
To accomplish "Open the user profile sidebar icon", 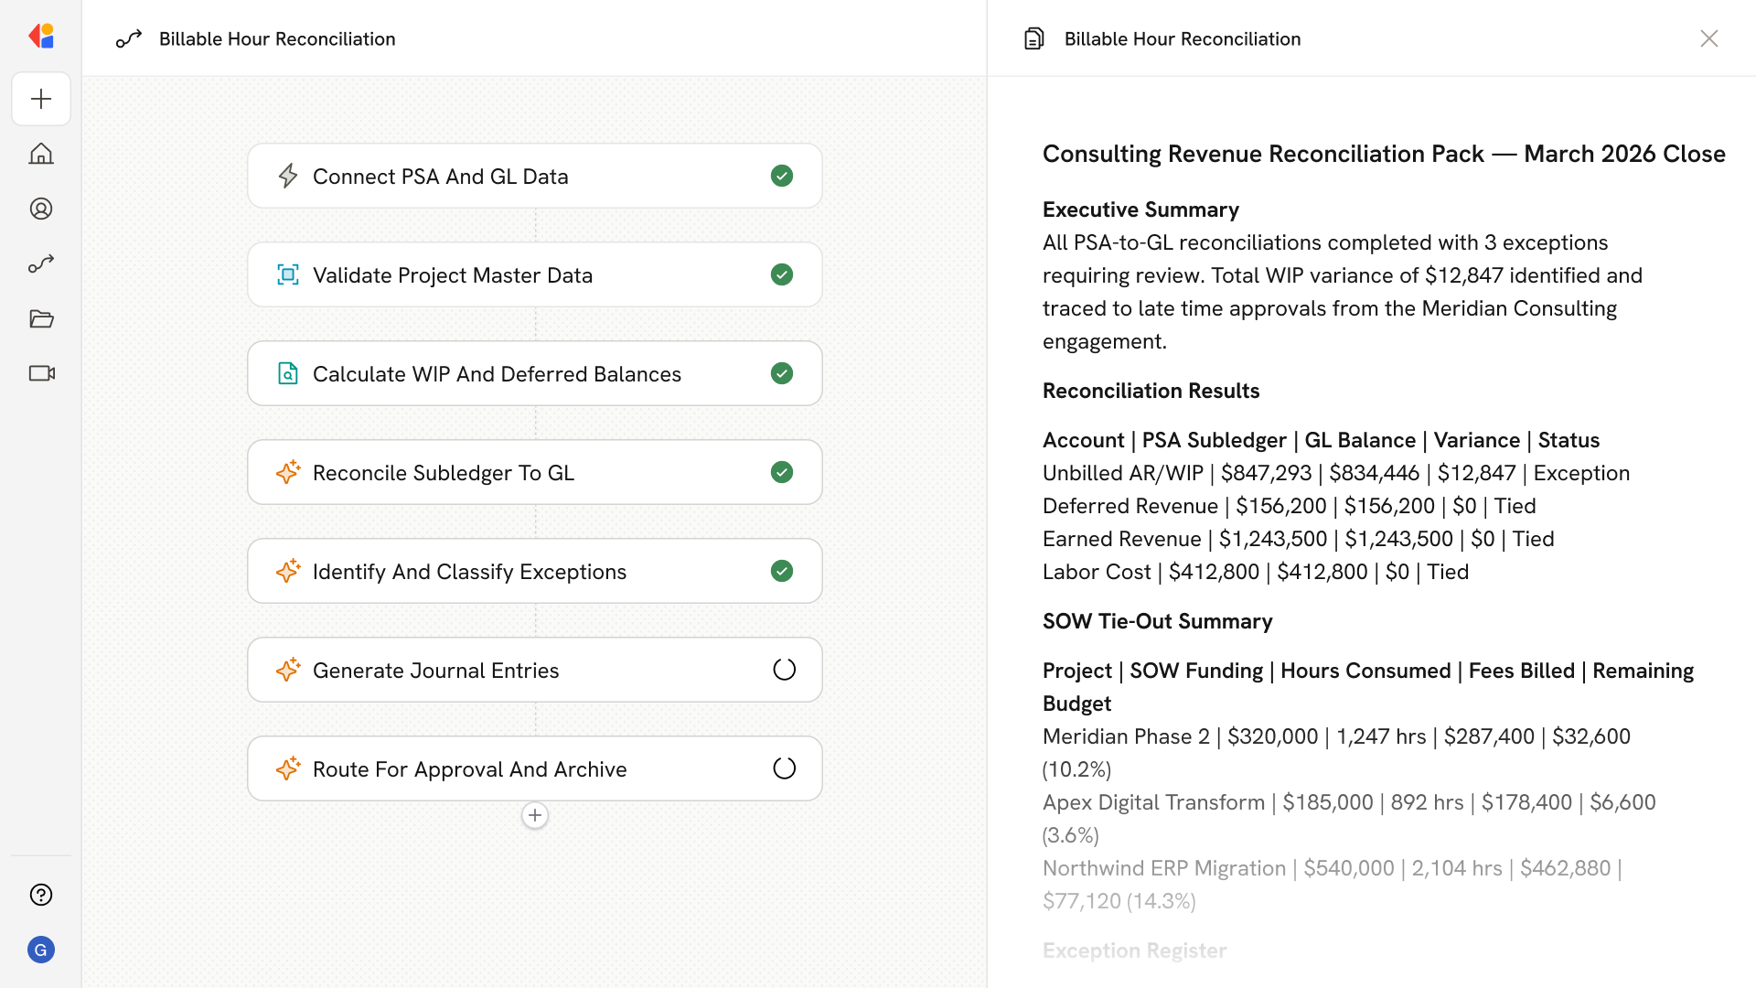I will click(41, 209).
